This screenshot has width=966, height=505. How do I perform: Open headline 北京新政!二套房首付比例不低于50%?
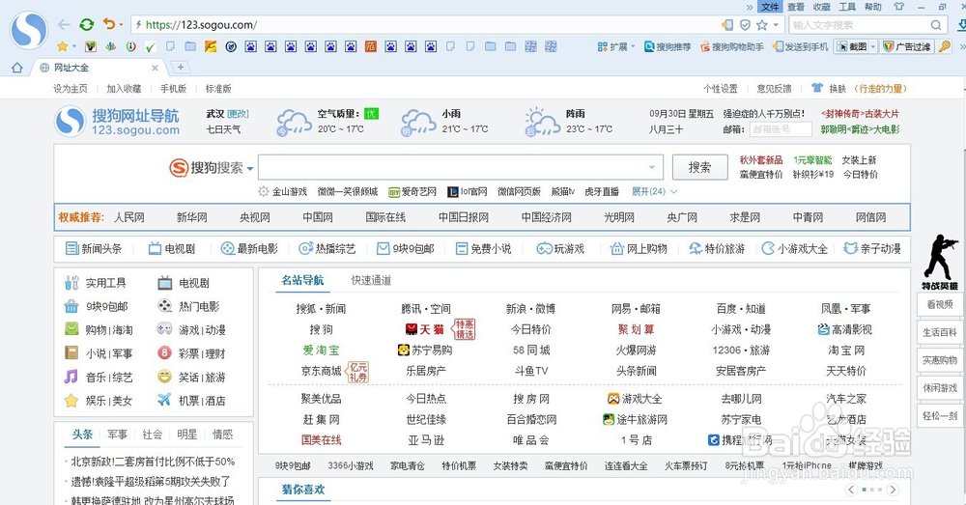153,462
